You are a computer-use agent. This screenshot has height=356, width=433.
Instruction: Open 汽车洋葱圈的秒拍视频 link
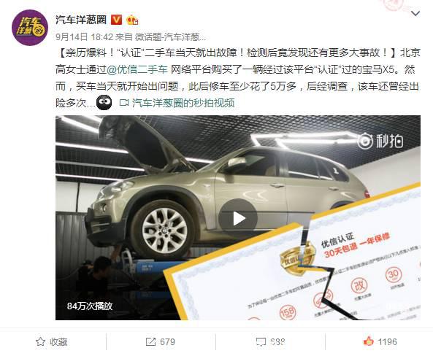coord(183,103)
